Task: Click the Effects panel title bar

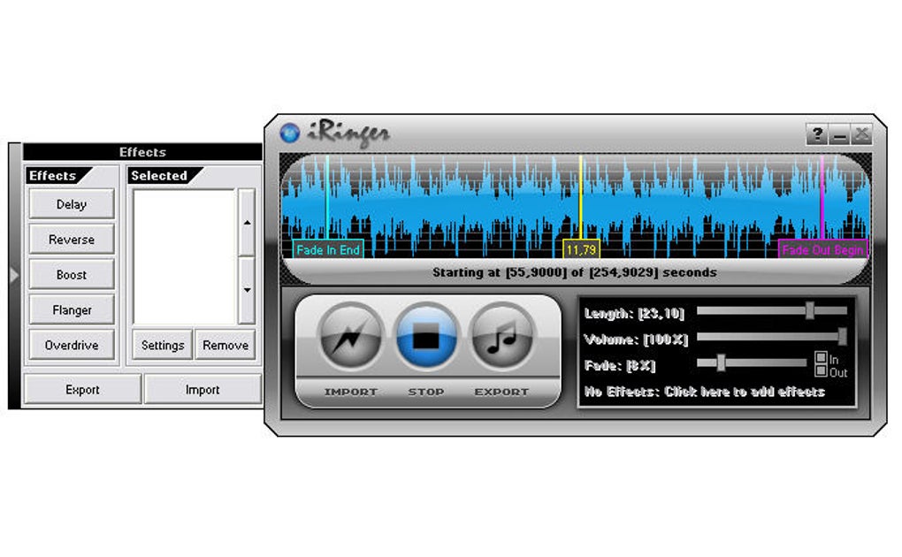Action: coord(142,152)
